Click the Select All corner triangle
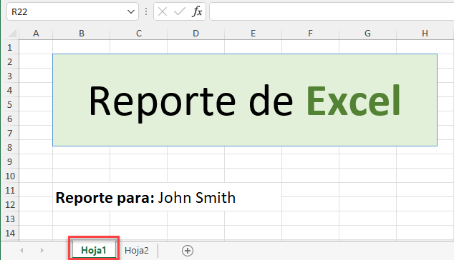The image size is (454, 260). pos(12,34)
